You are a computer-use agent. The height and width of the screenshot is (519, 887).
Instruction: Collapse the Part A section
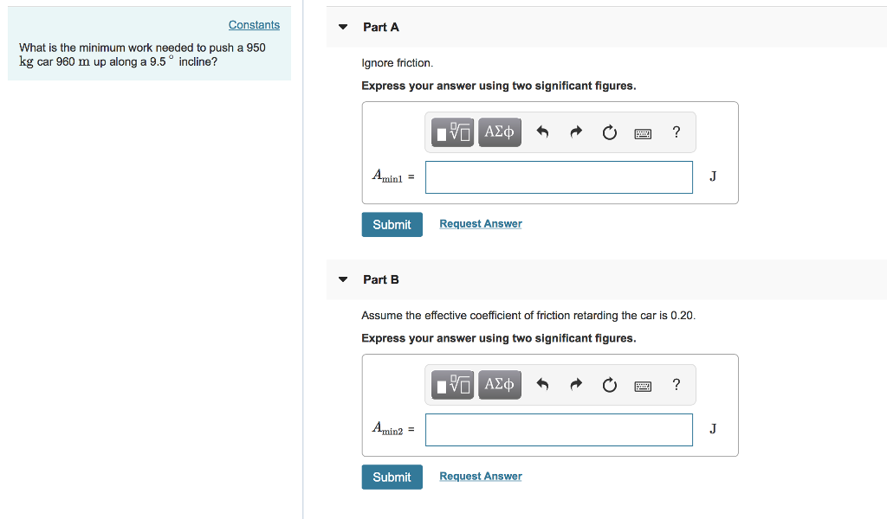[343, 27]
